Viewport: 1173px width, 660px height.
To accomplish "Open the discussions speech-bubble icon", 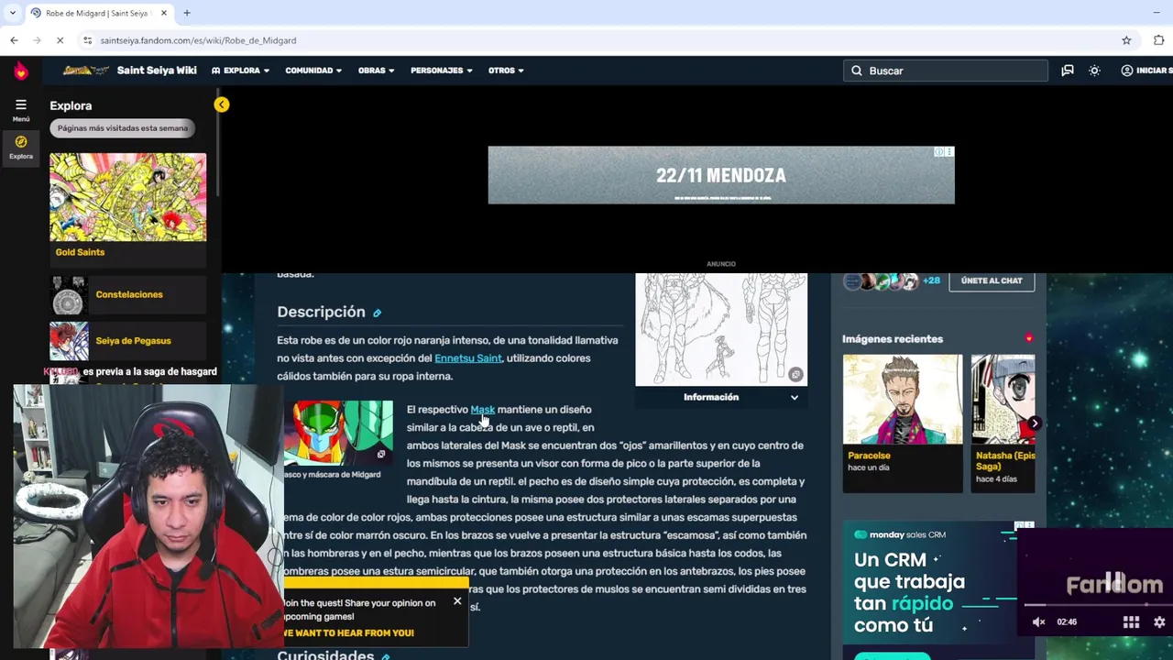I will (x=1068, y=71).
